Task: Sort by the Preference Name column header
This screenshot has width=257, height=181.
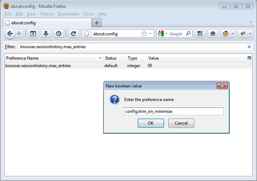Action: pos(50,58)
